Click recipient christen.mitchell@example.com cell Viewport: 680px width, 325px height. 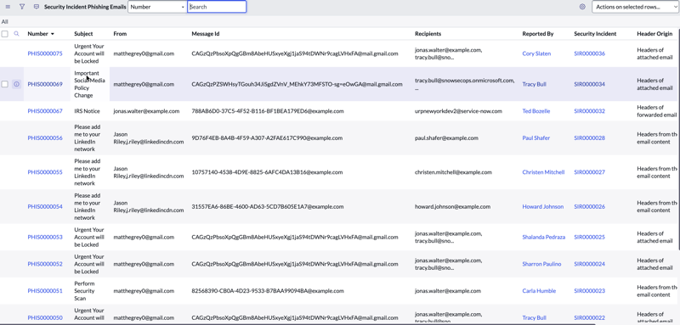(453, 172)
